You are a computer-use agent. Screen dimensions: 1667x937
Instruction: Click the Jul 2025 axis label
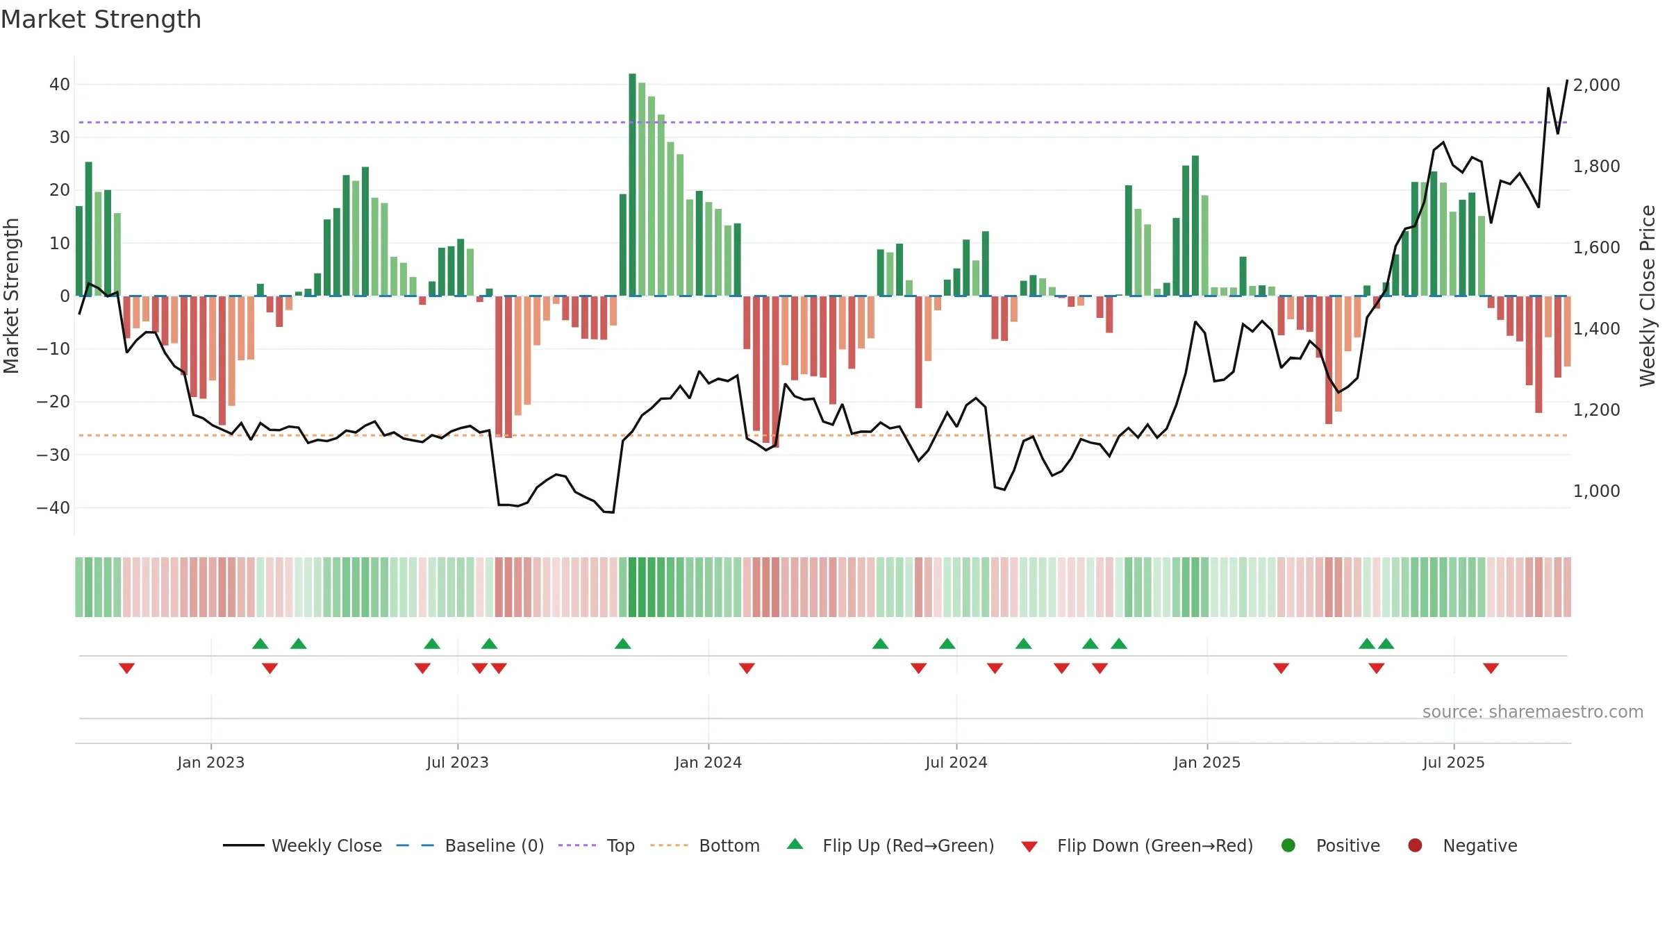pos(1454,763)
